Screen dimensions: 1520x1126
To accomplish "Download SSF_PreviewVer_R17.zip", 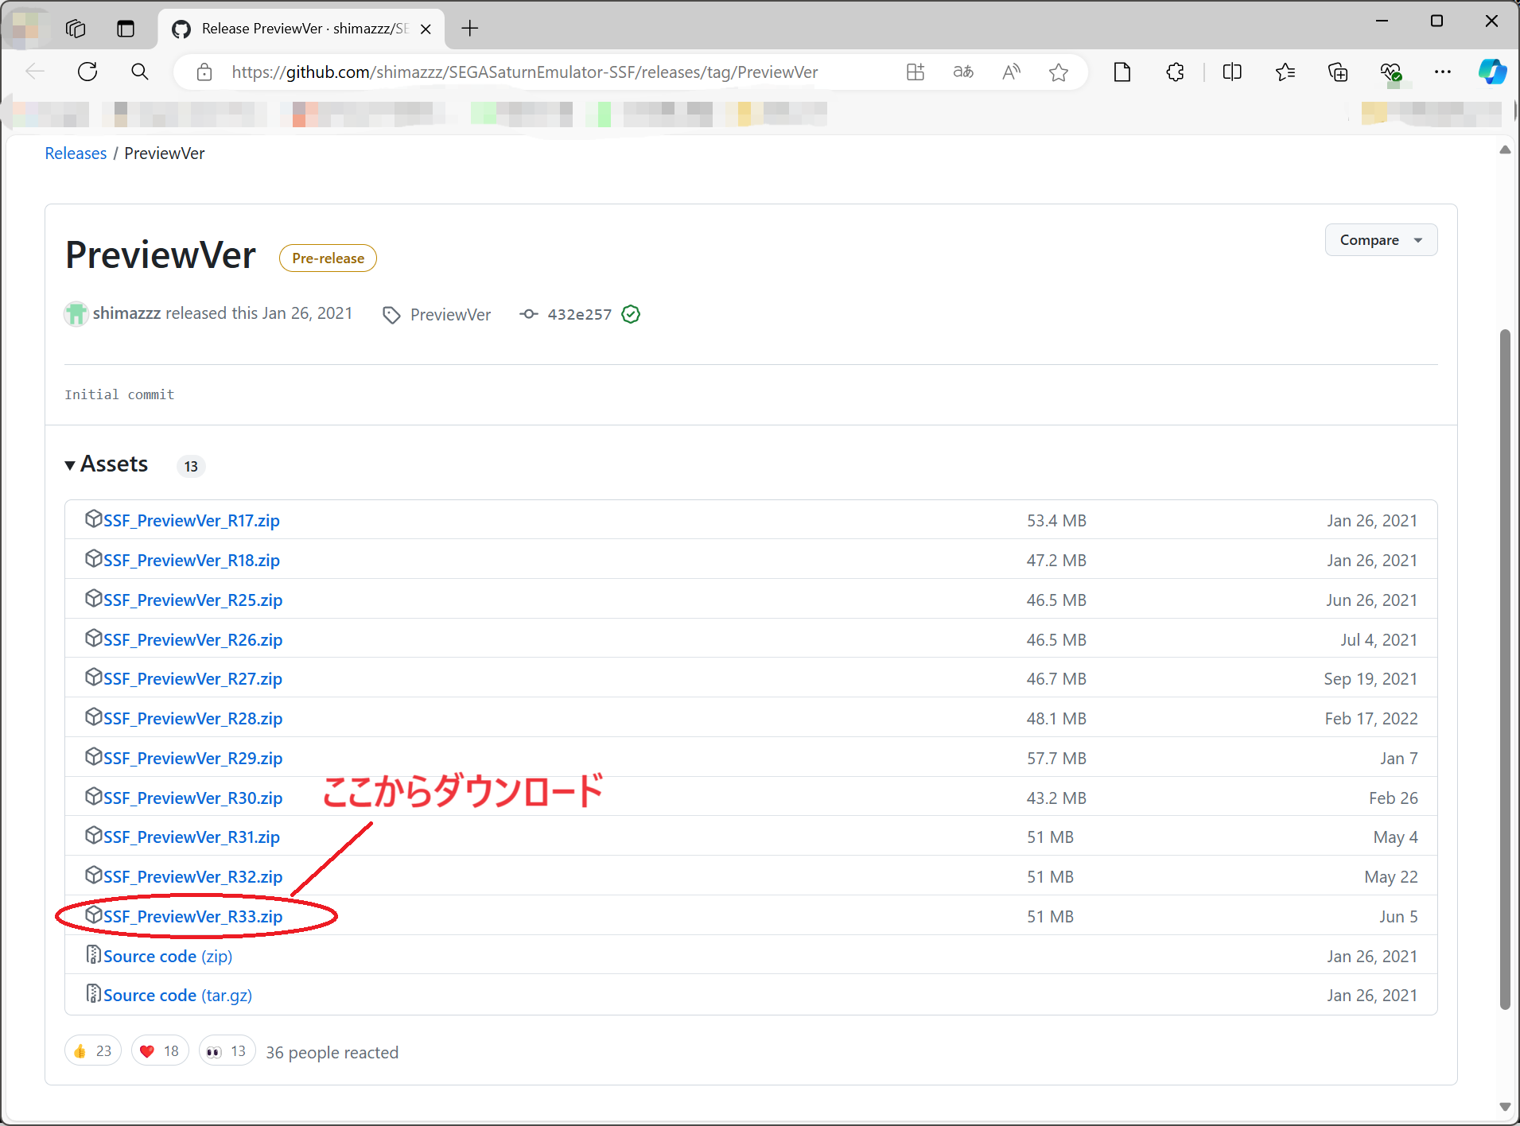I will [x=191, y=521].
